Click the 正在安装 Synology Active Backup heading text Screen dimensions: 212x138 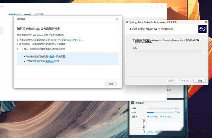(x=151, y=29)
